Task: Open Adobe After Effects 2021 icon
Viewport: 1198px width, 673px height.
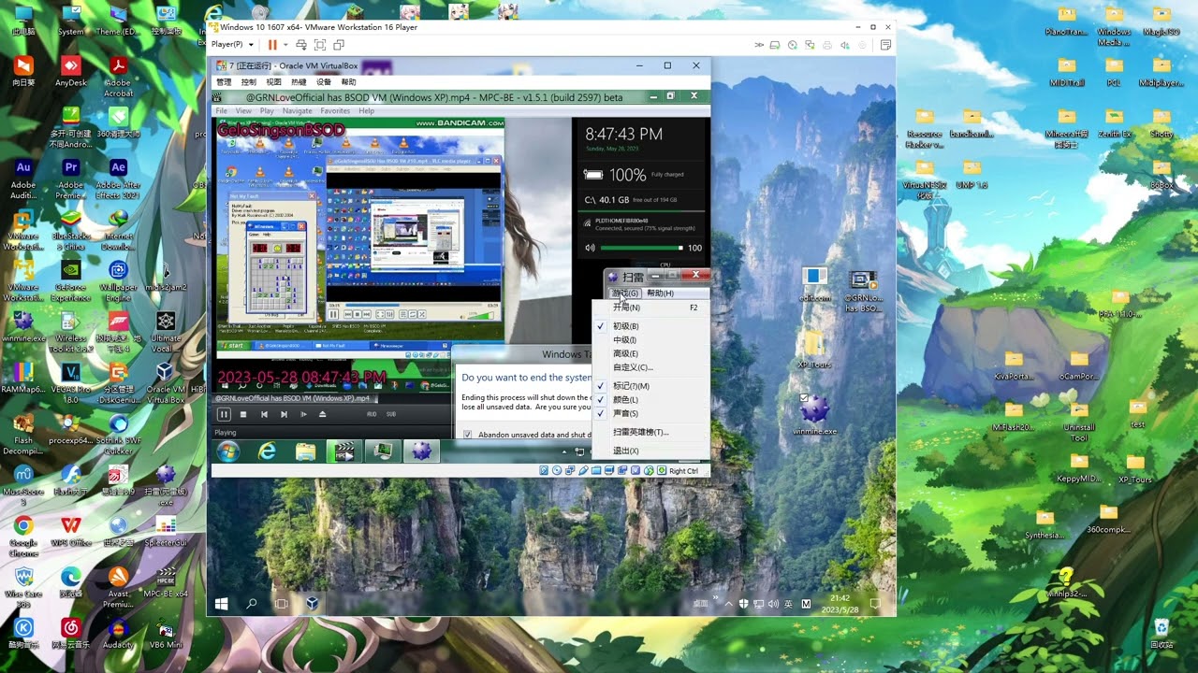Action: tap(118, 178)
